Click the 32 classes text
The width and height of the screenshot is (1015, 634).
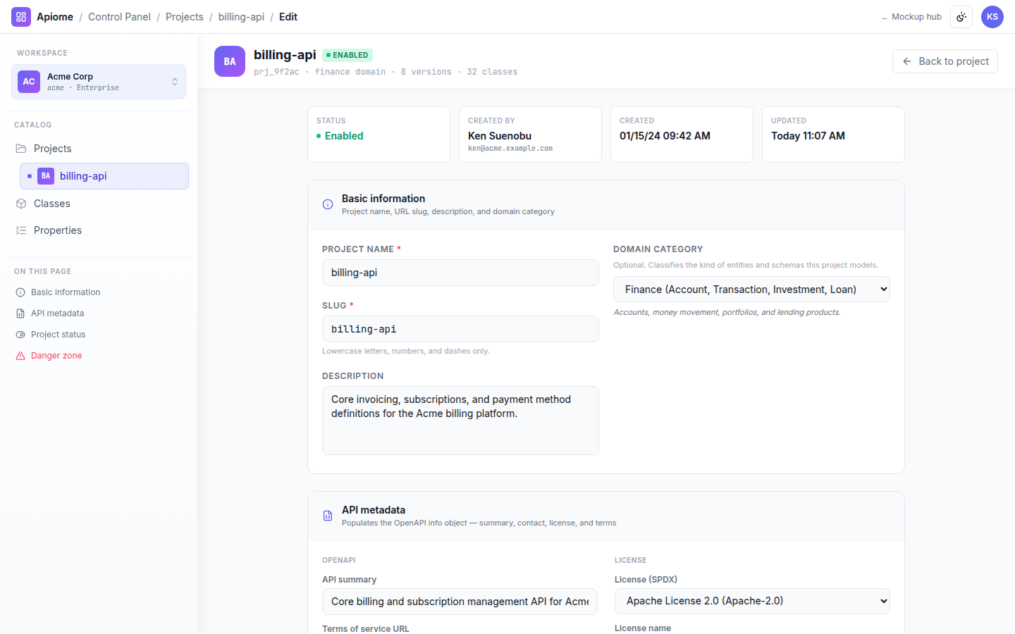(492, 72)
